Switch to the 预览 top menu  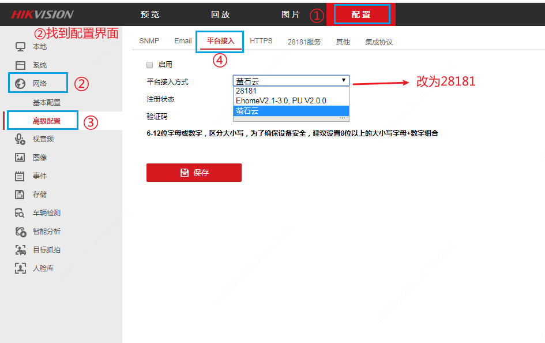click(150, 14)
